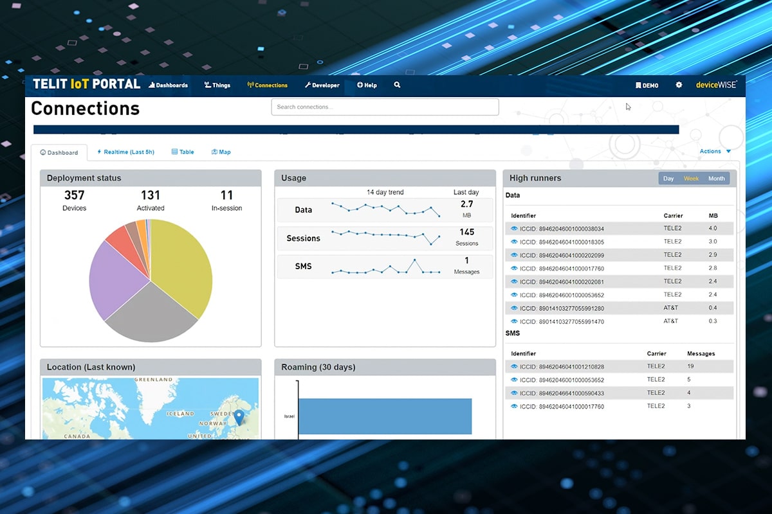Open the Dashboards nav menu

pos(168,85)
